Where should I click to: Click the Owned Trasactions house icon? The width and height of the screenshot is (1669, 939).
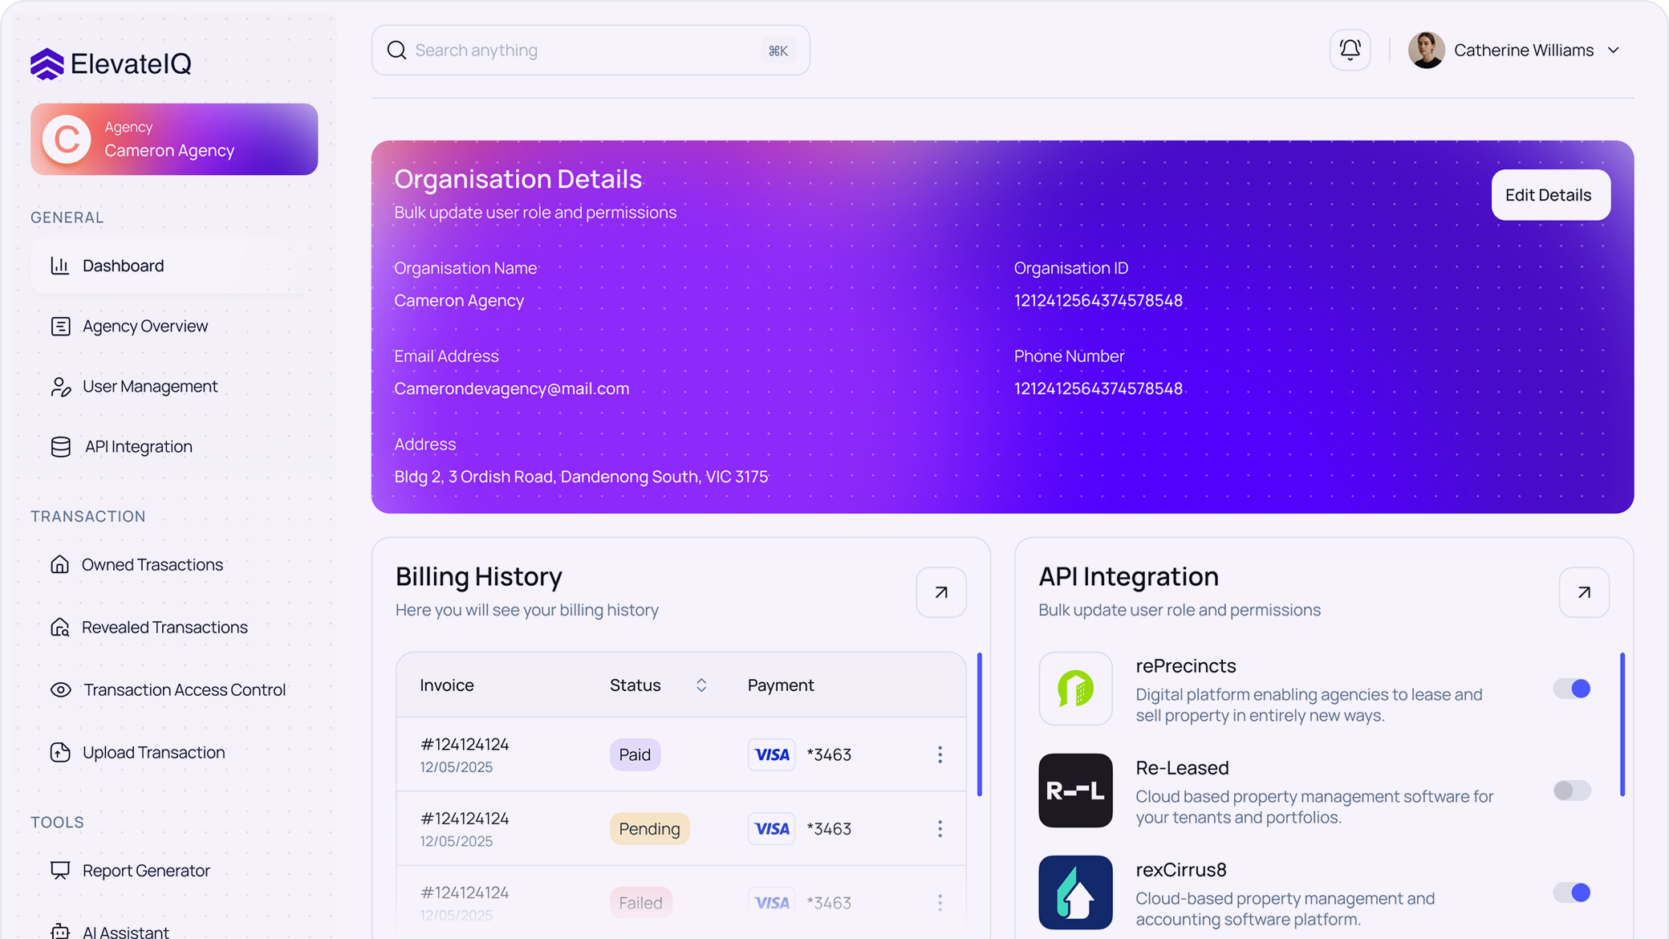click(x=59, y=564)
